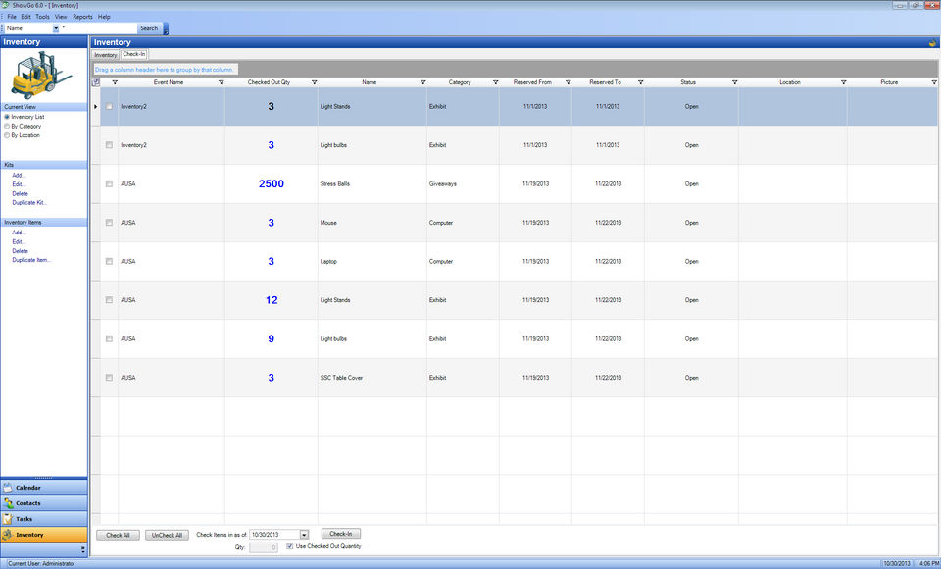Click the Check-In button
Image resolution: width=941 pixels, height=569 pixels.
tap(341, 534)
